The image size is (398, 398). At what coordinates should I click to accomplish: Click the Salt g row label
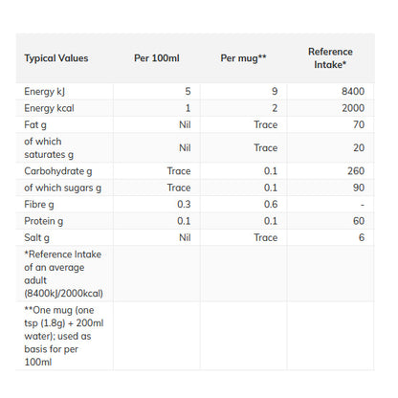tap(36, 237)
